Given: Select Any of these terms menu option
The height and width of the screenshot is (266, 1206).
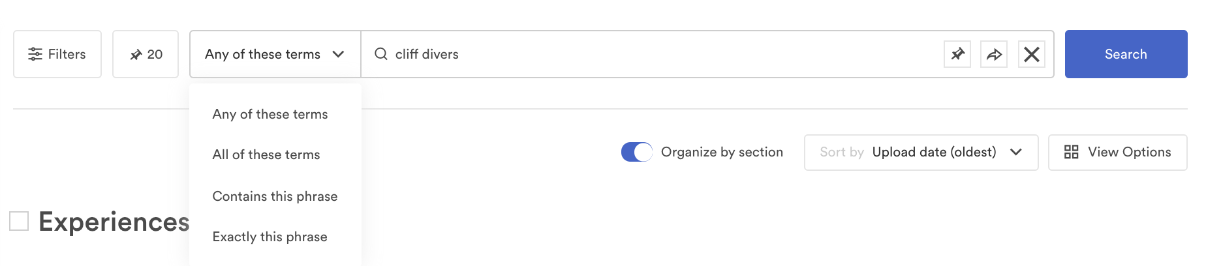Looking at the screenshot, I should coord(270,114).
